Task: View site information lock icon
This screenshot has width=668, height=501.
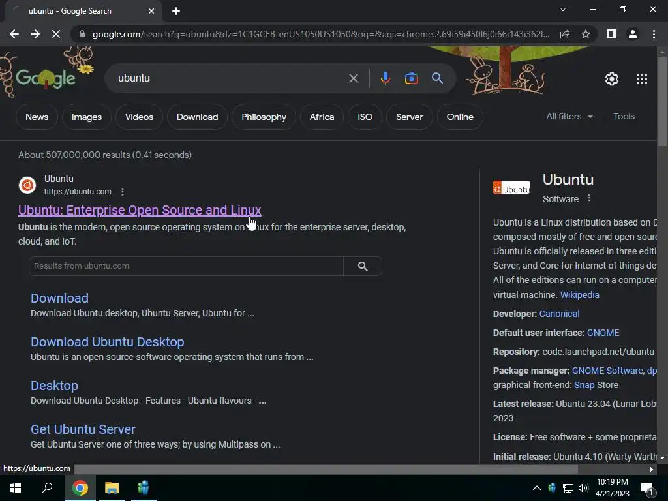Action: coord(82,34)
